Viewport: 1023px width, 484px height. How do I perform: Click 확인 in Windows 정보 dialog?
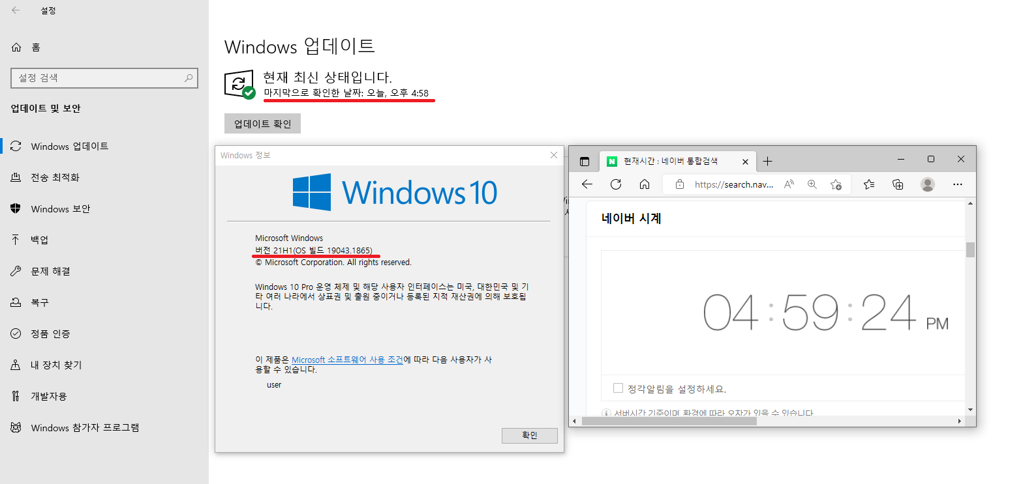(530, 436)
